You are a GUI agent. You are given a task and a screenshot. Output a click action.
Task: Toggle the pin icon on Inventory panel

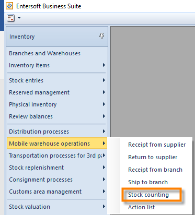[x=102, y=36]
